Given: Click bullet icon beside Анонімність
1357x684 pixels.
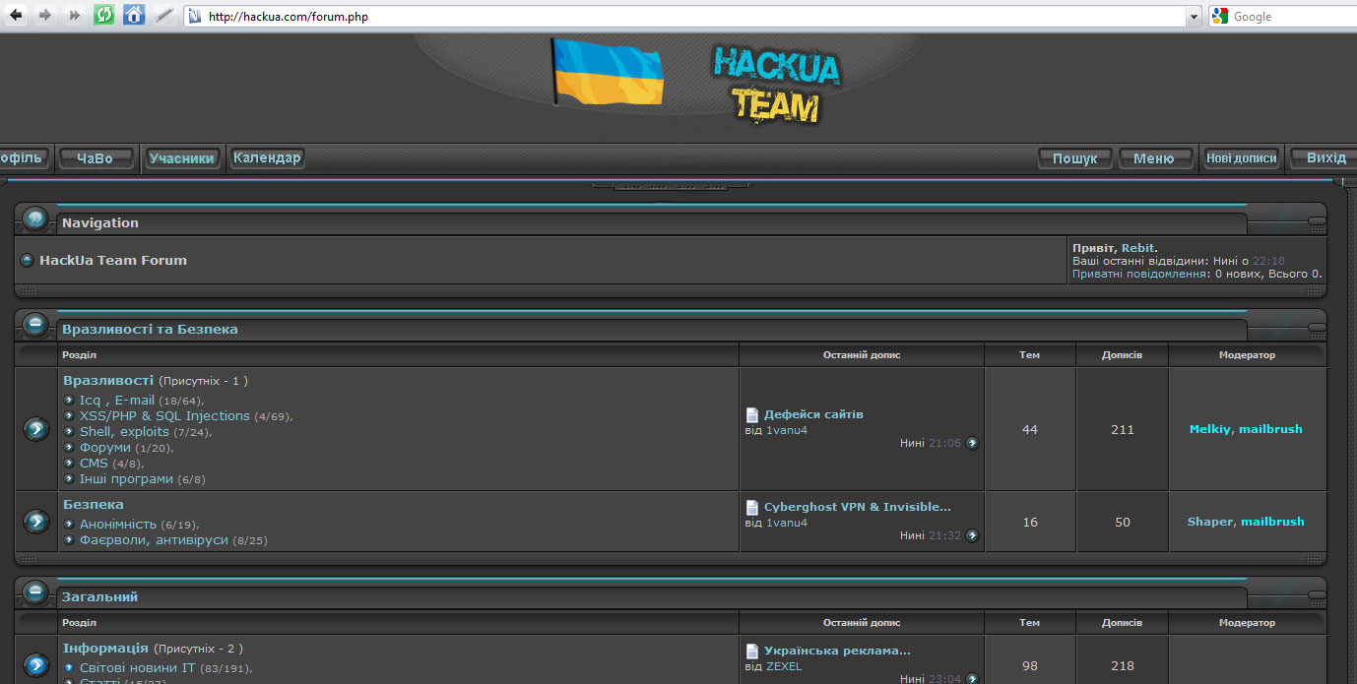Looking at the screenshot, I should point(69,524).
